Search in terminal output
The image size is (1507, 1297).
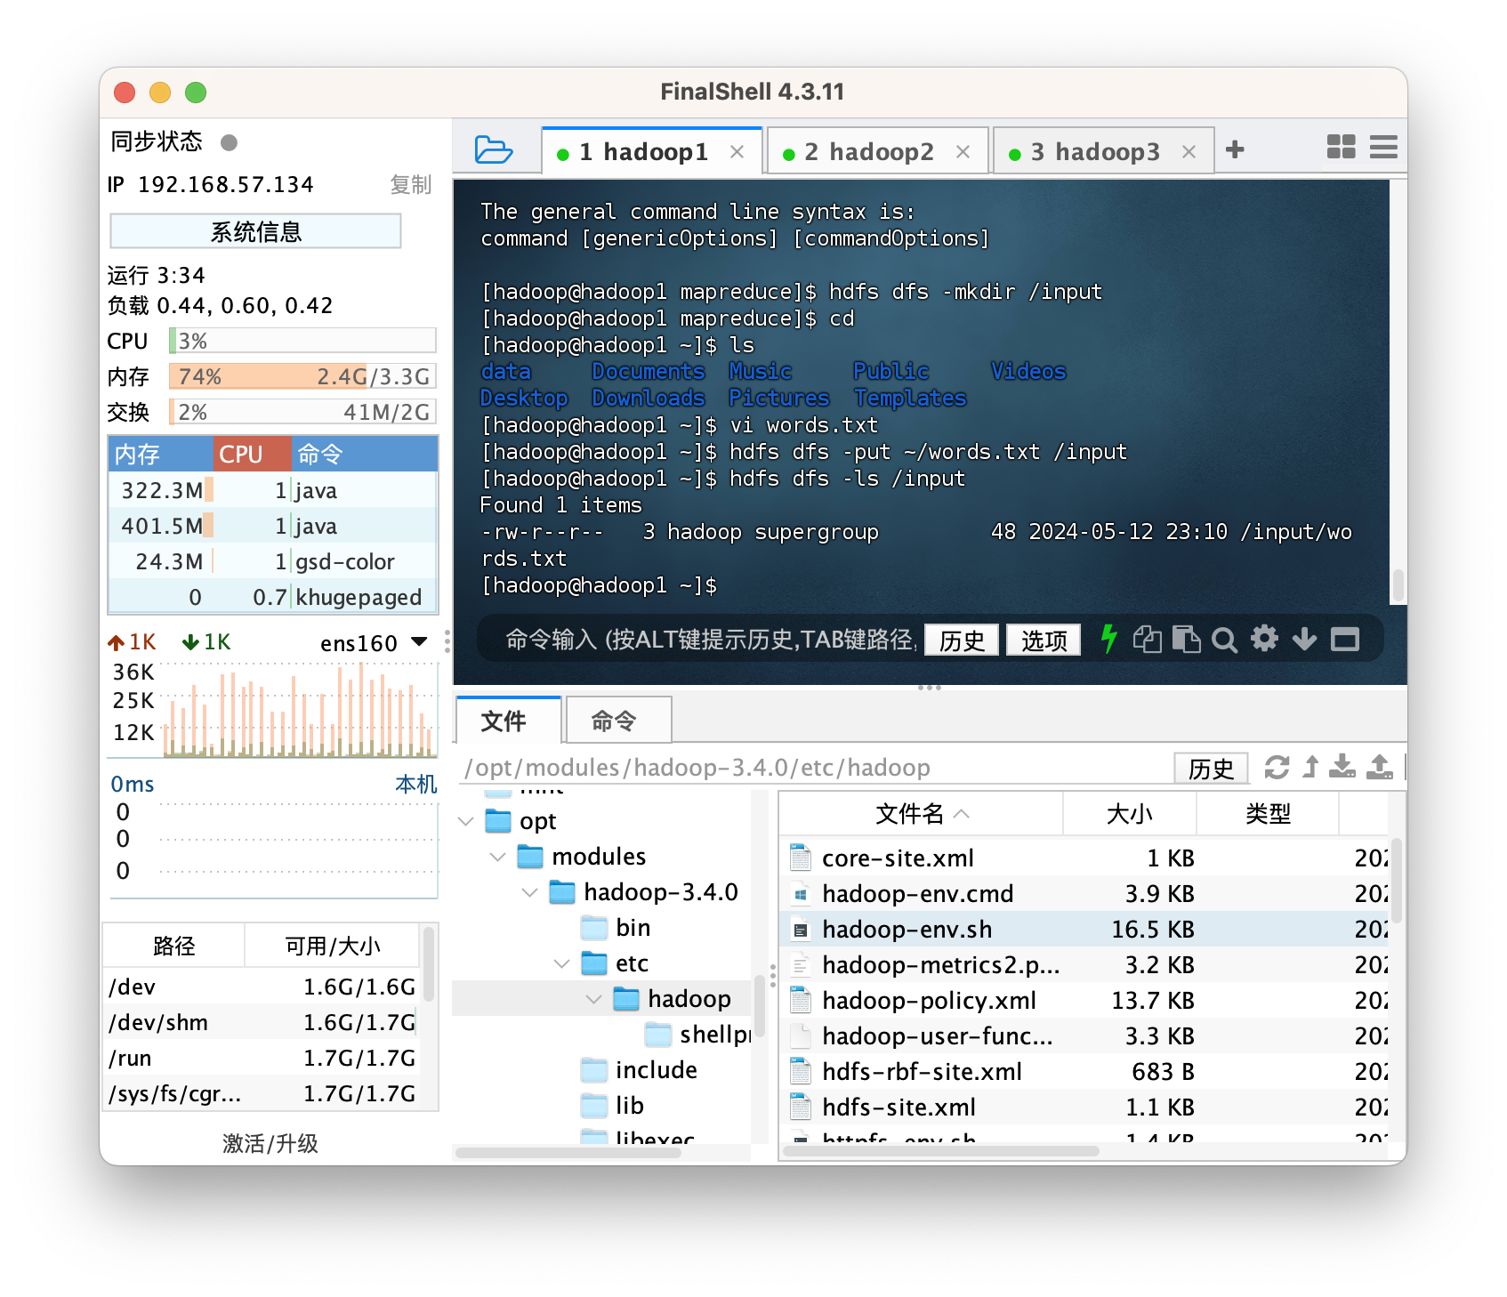(x=1224, y=640)
